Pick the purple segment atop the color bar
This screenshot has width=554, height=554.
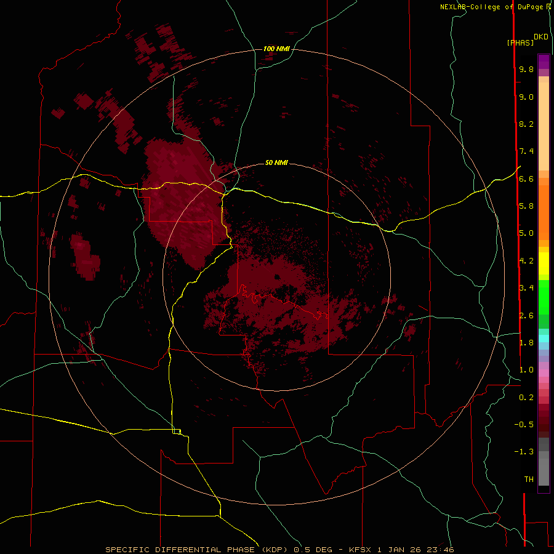[x=544, y=62]
